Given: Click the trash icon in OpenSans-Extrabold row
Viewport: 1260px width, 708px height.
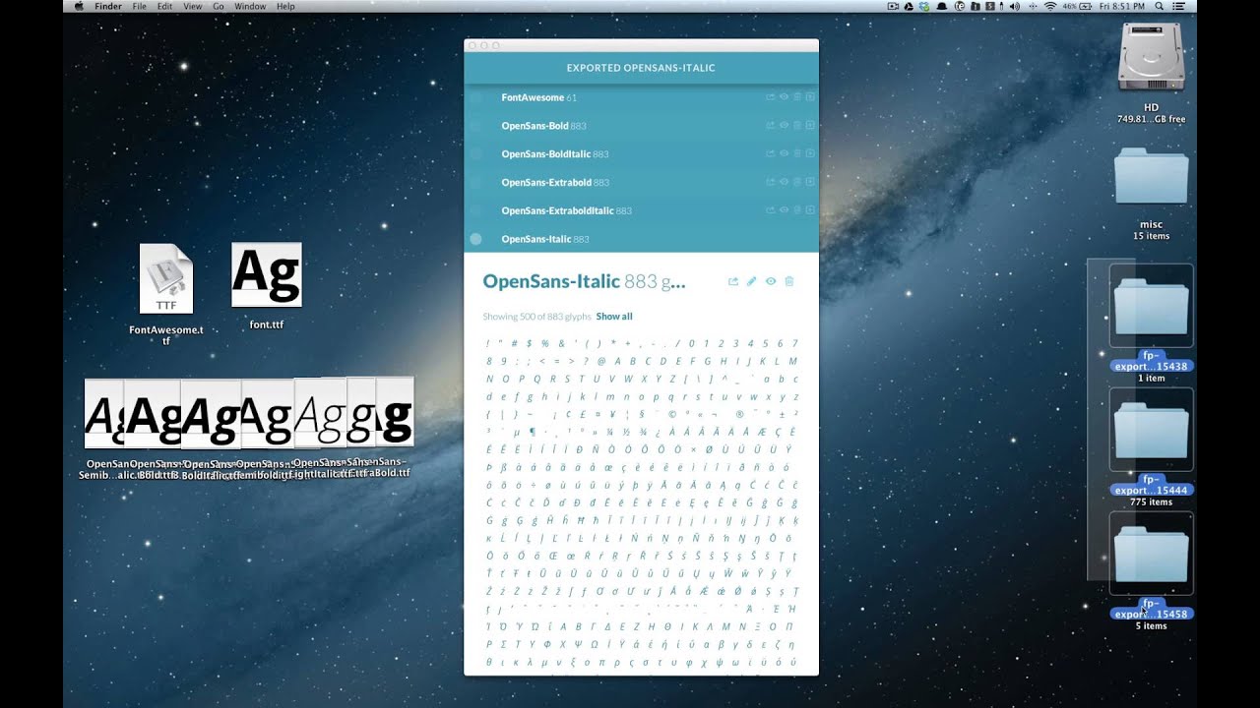Looking at the screenshot, I should (797, 182).
